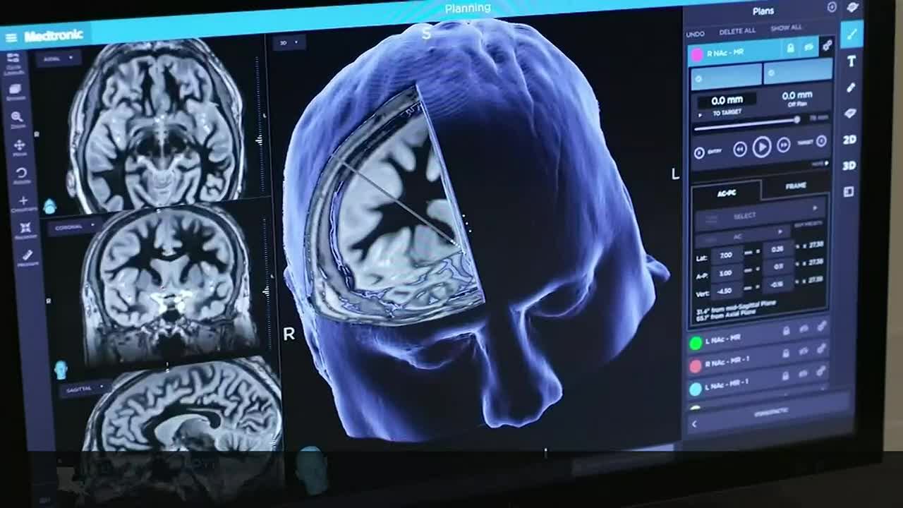Screen dimensions: 903x508
Task: Select the Rotate tool
Action: click(x=21, y=176)
